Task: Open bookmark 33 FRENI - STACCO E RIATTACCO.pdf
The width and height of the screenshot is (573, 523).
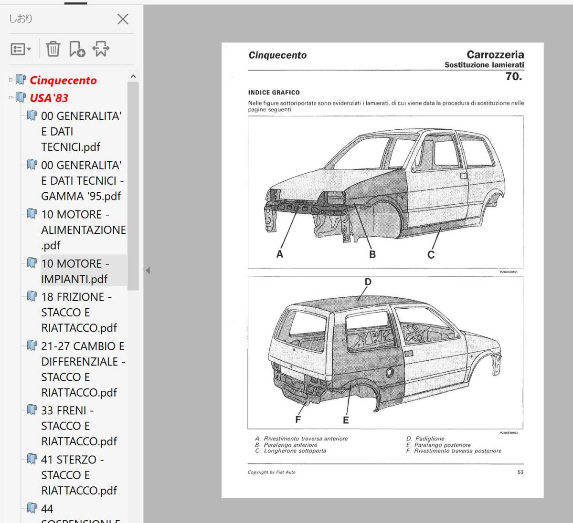Action: (x=79, y=426)
